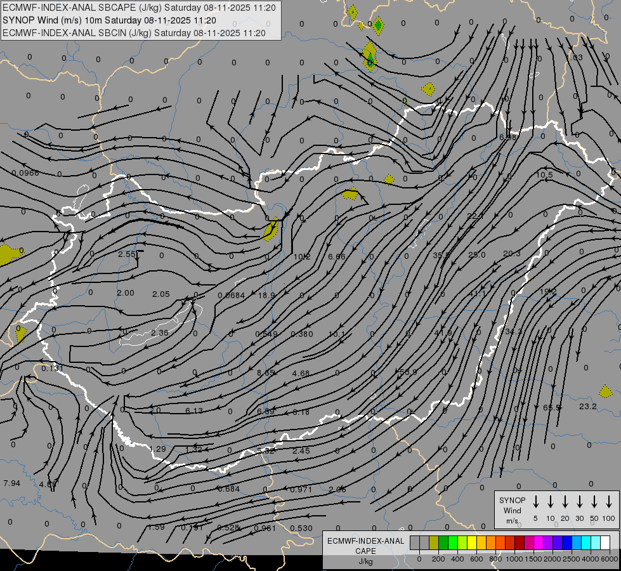
Task: Click the 35.9 CAPE value on map
Action: [x=441, y=256]
